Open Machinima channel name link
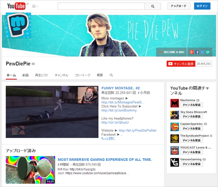 [187, 100]
